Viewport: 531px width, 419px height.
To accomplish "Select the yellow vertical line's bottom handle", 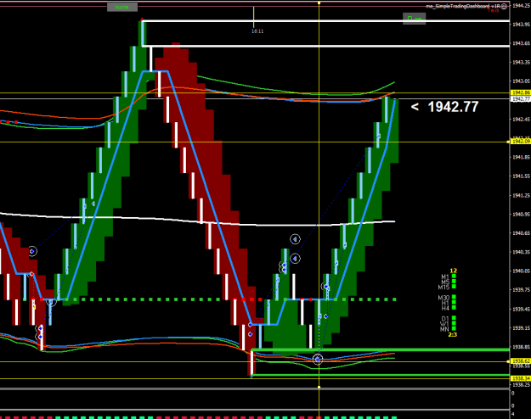I will pyautogui.click(x=319, y=387).
